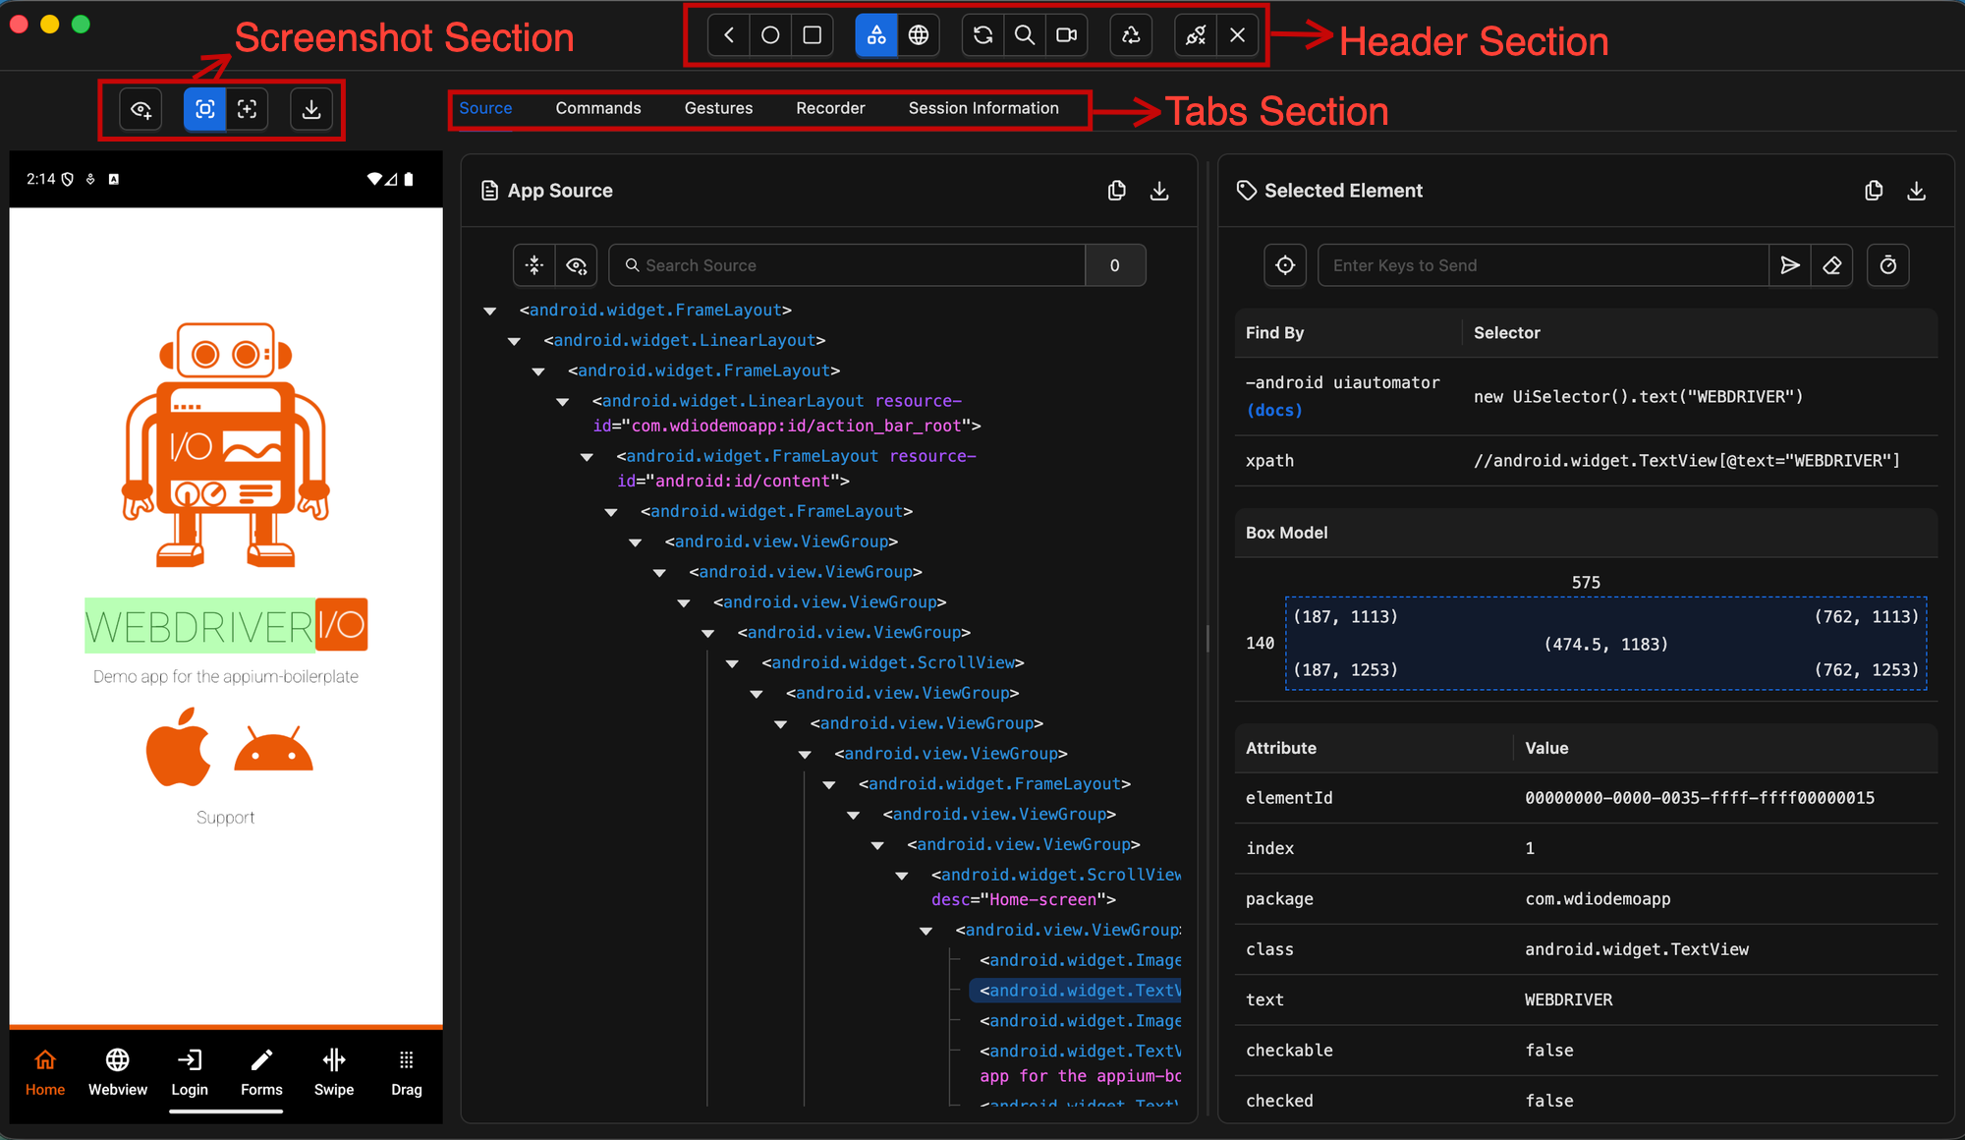Switch to the Session Information tab
1965x1140 pixels.
point(982,108)
